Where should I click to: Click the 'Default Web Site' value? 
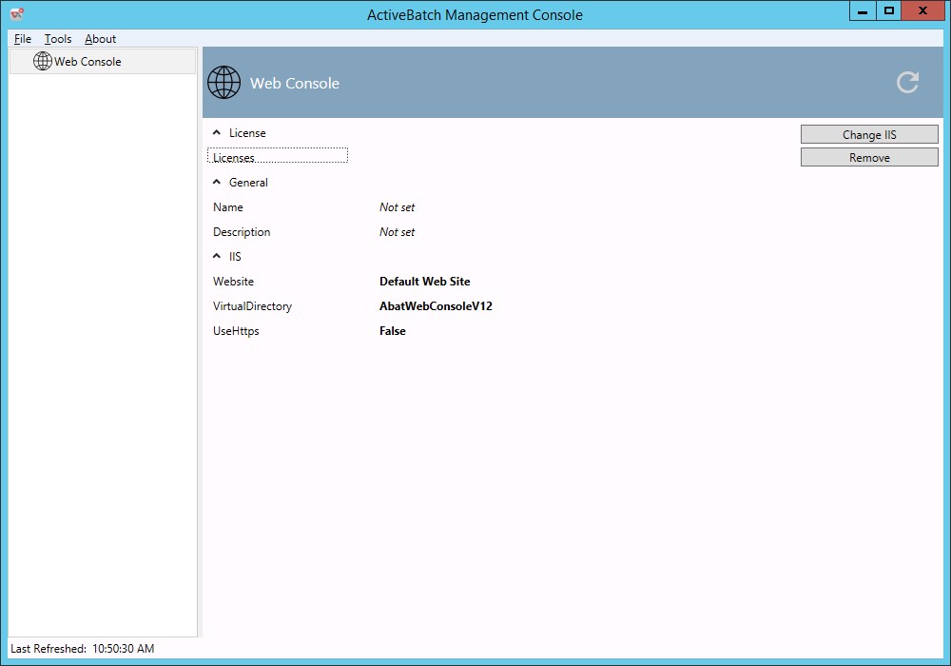point(424,282)
